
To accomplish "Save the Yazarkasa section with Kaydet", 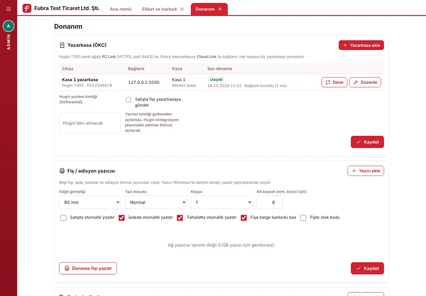I will (x=367, y=142).
